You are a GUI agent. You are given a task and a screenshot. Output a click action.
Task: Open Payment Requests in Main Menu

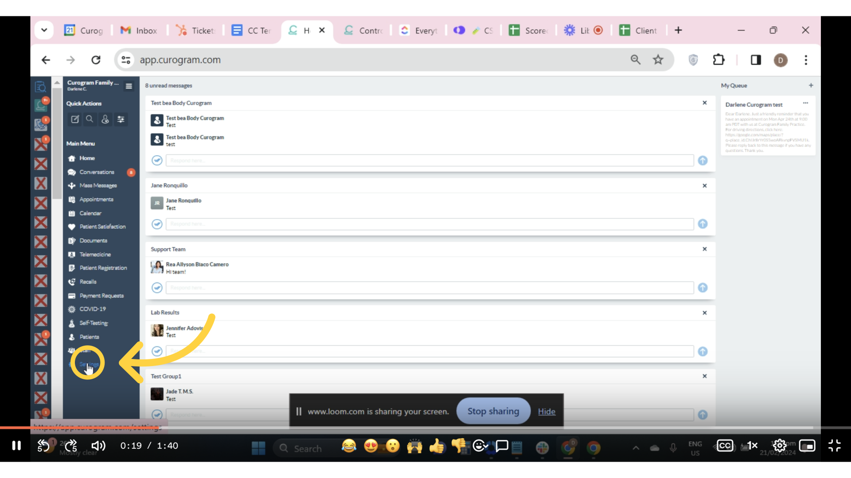click(101, 296)
